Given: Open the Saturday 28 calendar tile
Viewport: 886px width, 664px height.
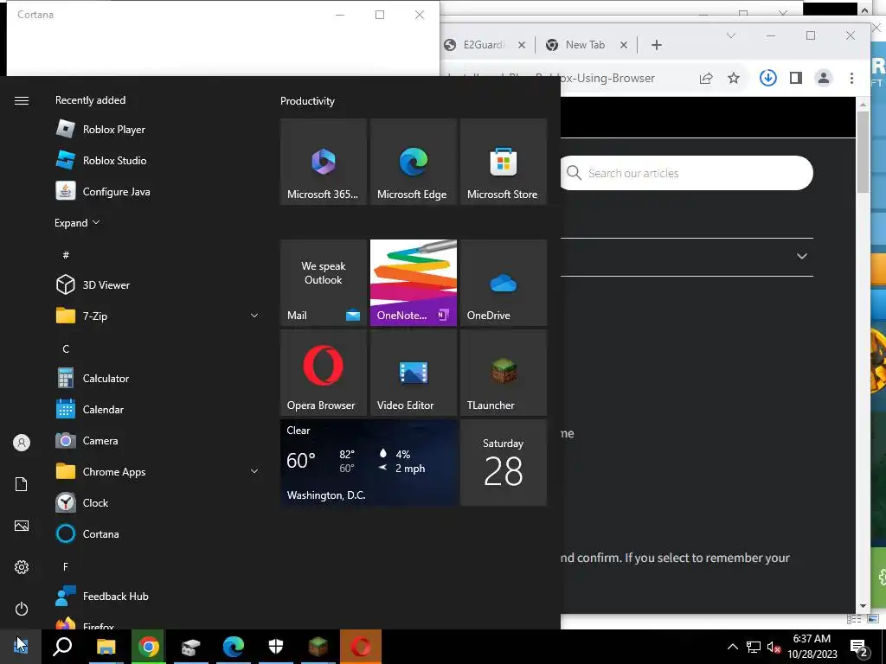Looking at the screenshot, I should pos(504,463).
